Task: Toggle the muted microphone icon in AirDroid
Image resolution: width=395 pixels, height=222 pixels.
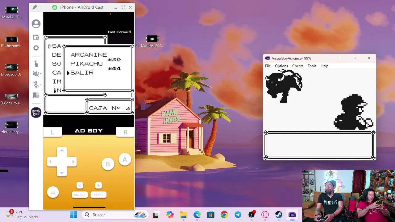Action: pos(35,84)
